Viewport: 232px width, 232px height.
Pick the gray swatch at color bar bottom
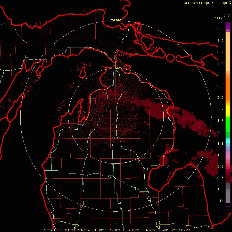tap(228, 197)
